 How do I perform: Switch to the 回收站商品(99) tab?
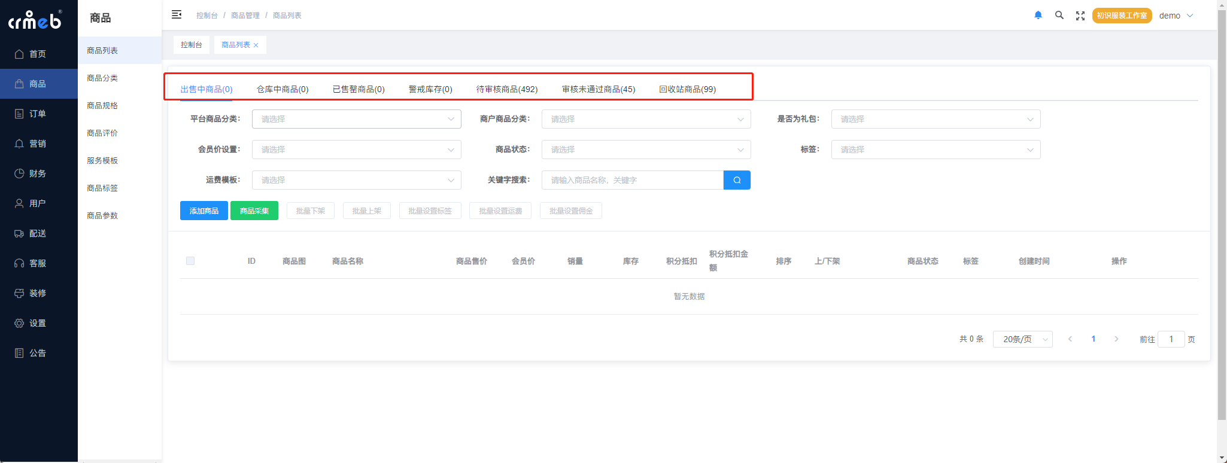[687, 89]
